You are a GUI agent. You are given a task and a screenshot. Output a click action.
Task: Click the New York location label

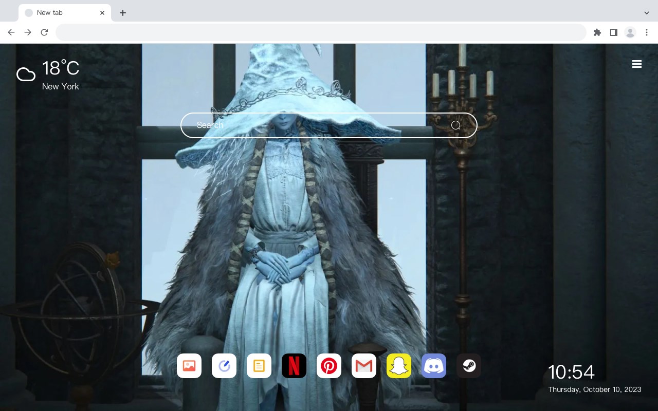61,86
